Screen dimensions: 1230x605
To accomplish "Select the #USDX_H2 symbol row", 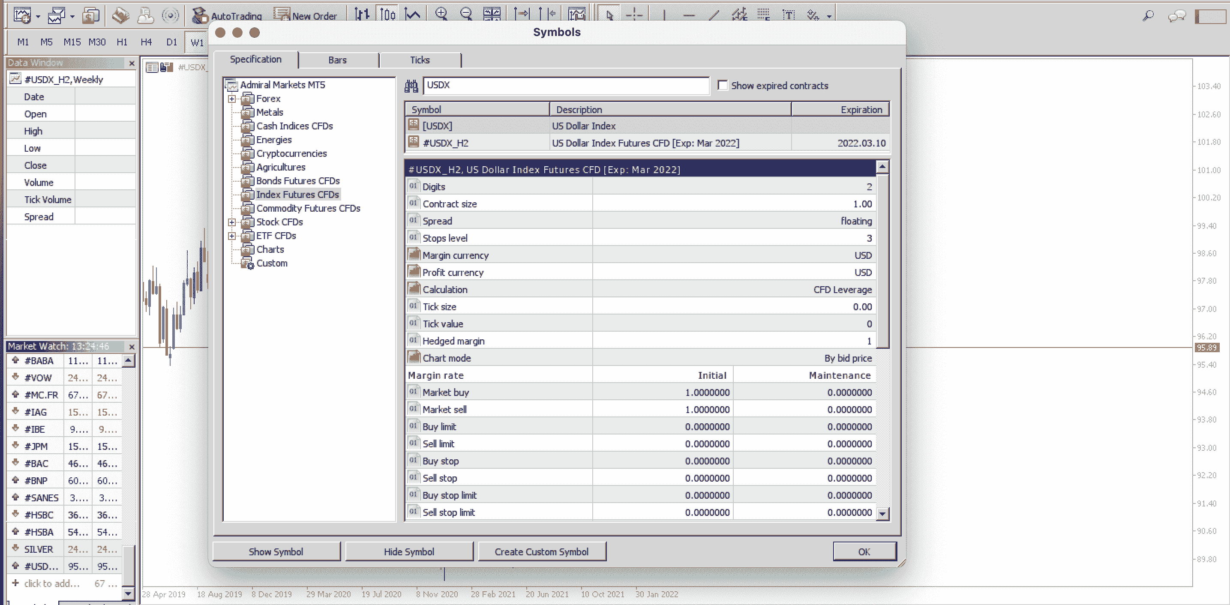I will pos(647,143).
